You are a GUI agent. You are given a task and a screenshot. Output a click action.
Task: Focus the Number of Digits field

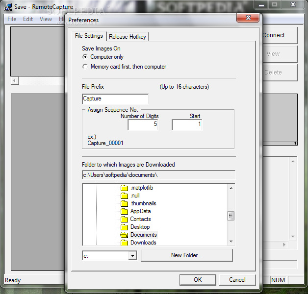(143, 124)
